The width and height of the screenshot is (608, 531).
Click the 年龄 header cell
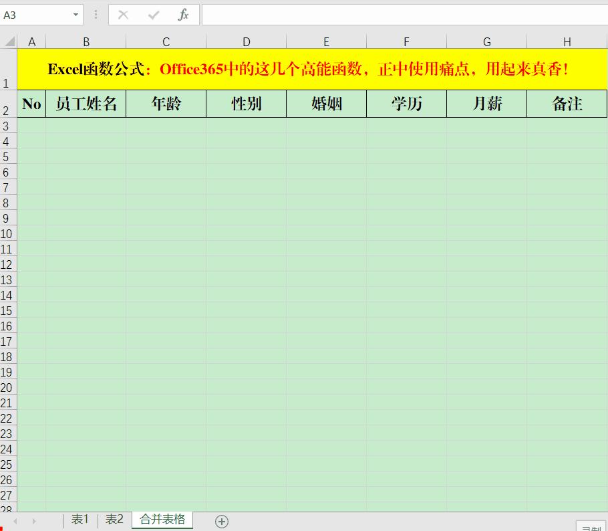166,104
